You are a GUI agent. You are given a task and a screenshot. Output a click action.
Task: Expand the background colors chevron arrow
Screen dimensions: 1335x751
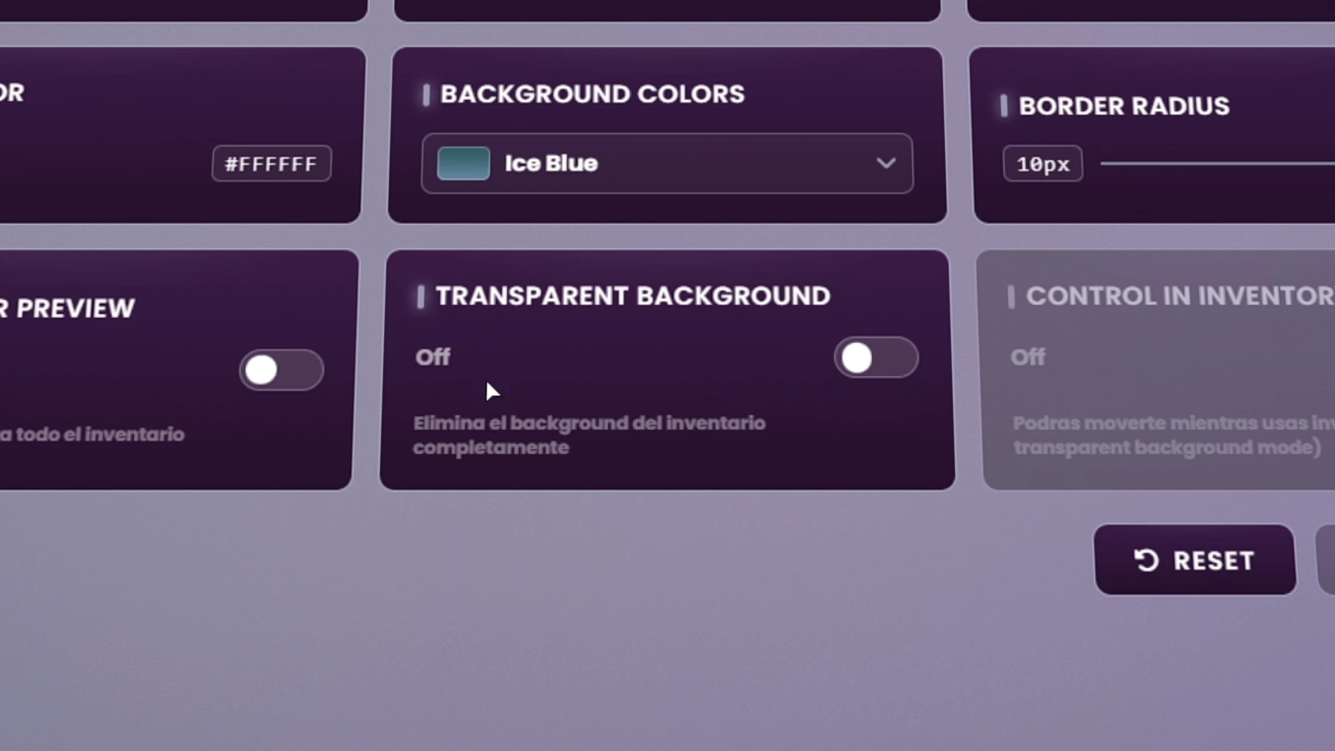886,163
